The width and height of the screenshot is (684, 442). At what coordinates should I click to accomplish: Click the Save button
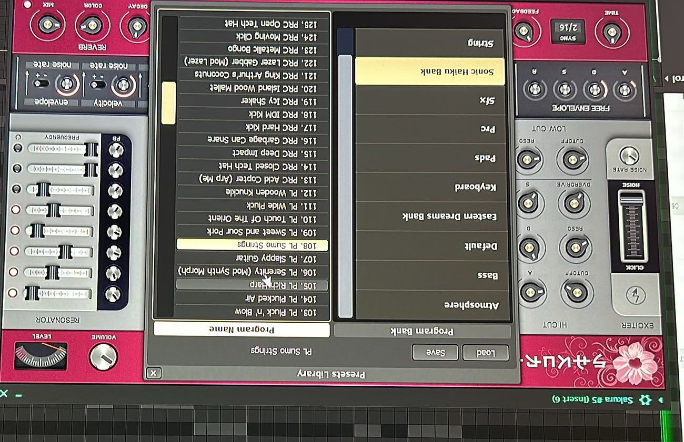click(x=435, y=353)
